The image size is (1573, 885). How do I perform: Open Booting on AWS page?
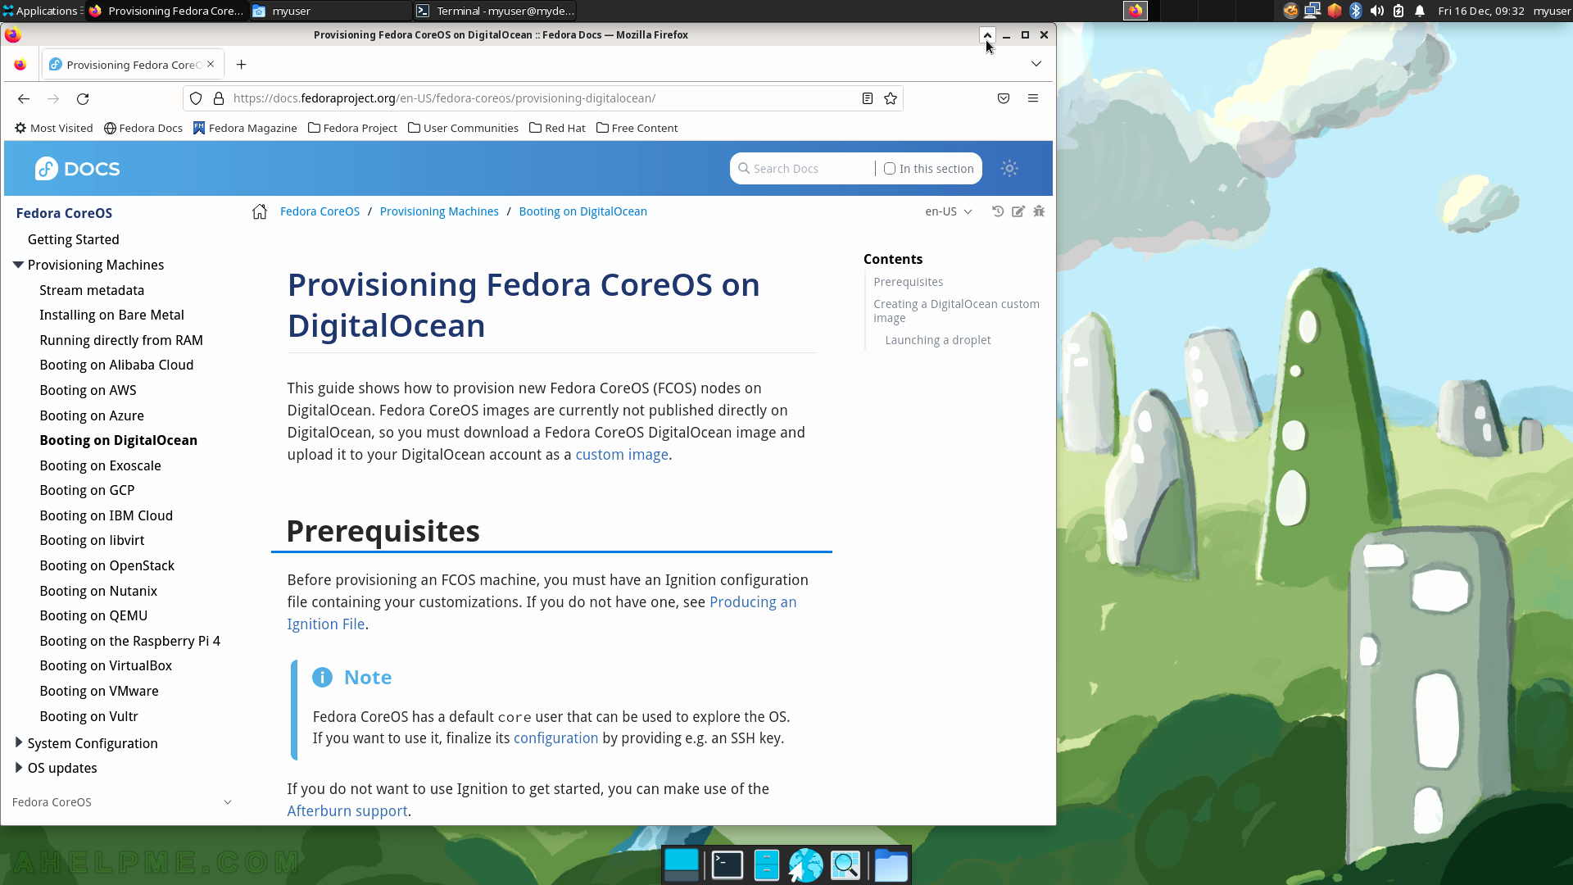point(88,390)
